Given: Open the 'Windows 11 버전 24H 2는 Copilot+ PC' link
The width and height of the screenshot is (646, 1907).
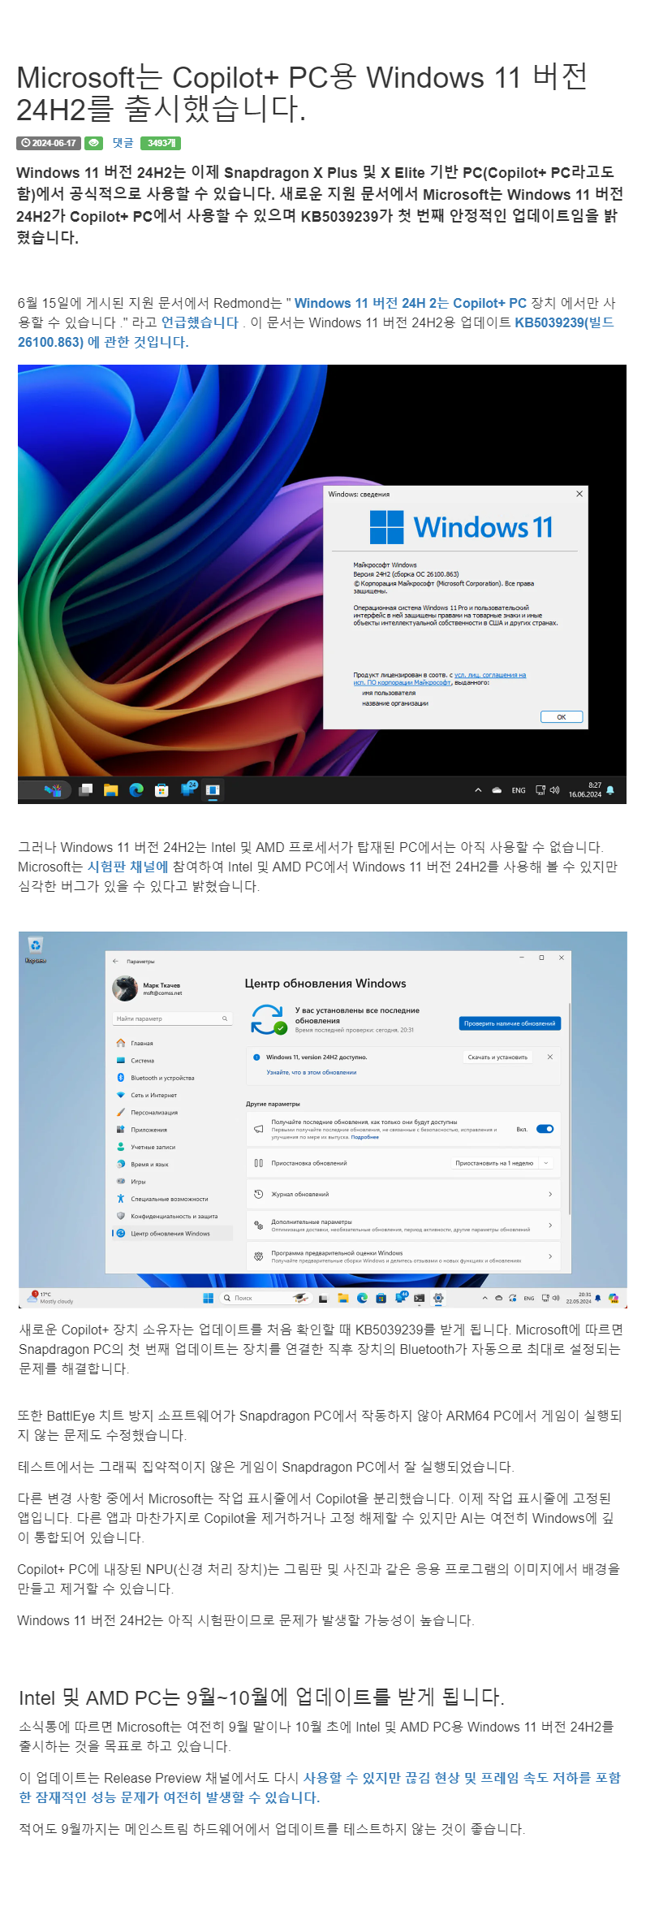Looking at the screenshot, I should tap(411, 303).
